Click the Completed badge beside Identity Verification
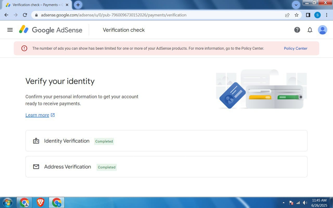333x208 pixels. point(104,141)
